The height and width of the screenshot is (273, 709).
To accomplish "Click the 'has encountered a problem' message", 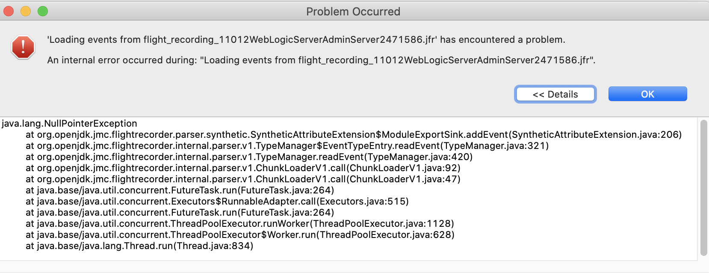I will click(306, 40).
